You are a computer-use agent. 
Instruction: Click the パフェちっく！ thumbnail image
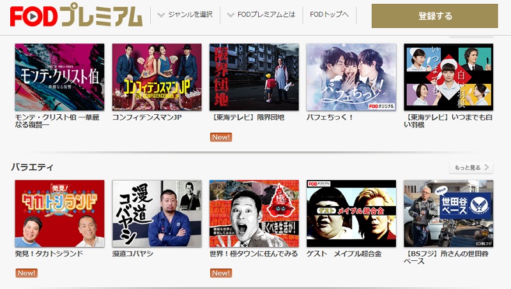[351, 77]
